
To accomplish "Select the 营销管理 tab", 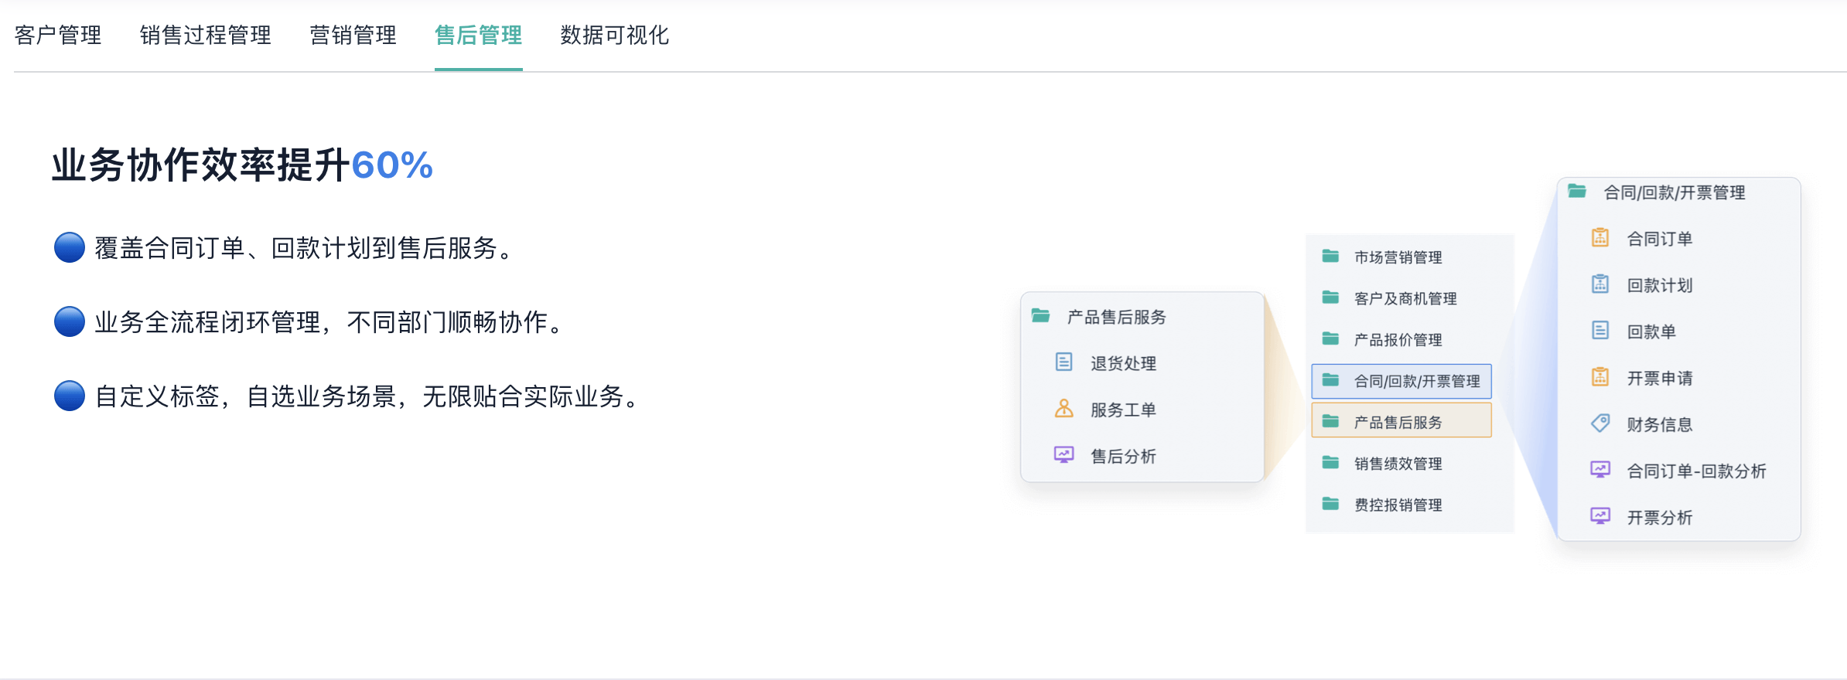I will coord(353,36).
